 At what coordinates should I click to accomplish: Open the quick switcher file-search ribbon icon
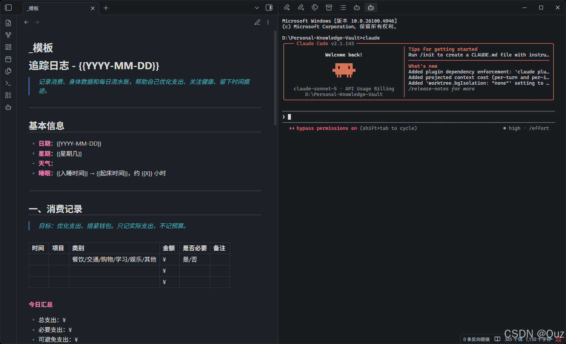coord(8,23)
